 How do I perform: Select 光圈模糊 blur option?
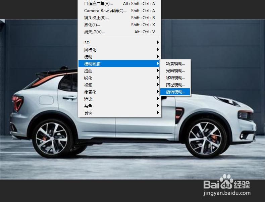[175, 71]
